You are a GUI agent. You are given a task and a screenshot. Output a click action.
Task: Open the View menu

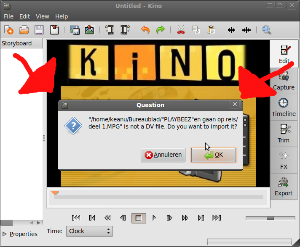click(43, 16)
